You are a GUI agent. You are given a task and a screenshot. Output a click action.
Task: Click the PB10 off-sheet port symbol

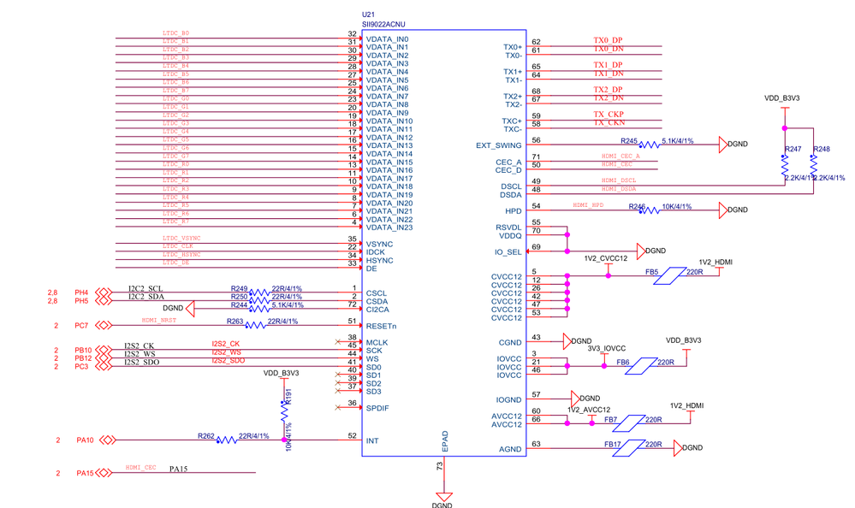pyautogui.click(x=103, y=350)
